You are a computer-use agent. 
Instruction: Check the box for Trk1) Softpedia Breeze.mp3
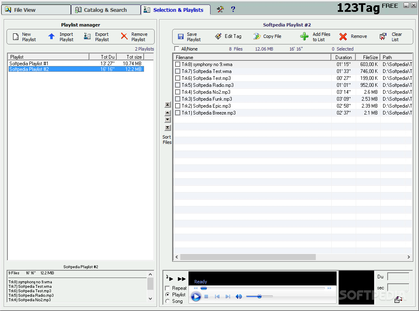coord(178,113)
